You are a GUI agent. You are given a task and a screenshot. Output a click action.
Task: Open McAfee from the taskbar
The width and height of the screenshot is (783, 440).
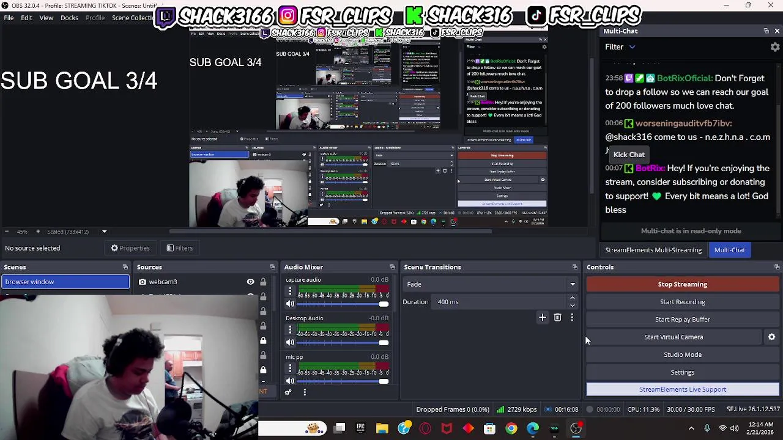(447, 428)
